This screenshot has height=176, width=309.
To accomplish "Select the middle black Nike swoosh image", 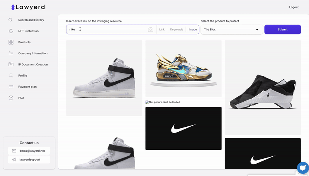I will [183, 129].
